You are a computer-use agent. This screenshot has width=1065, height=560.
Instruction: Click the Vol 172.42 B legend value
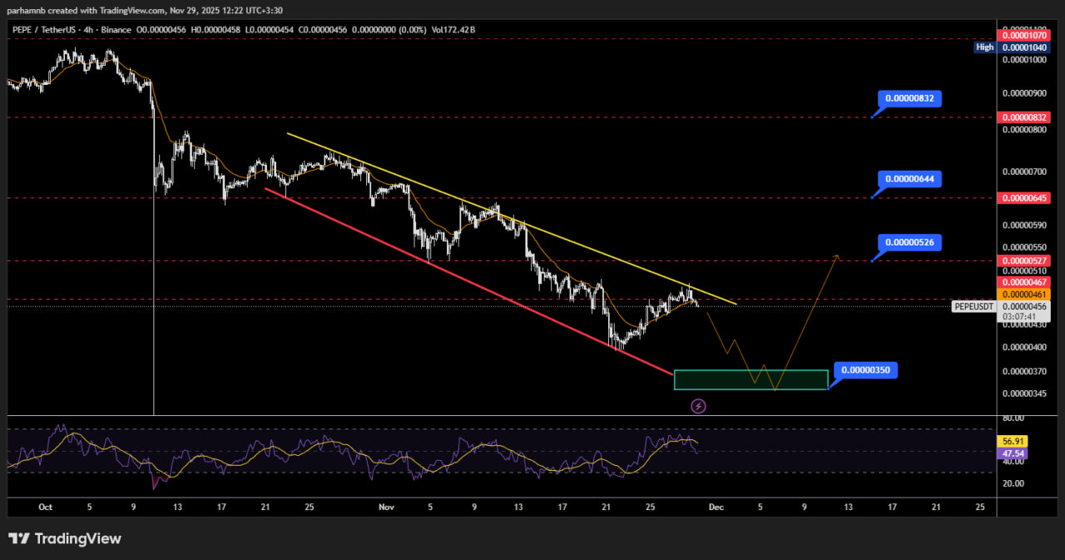click(454, 30)
